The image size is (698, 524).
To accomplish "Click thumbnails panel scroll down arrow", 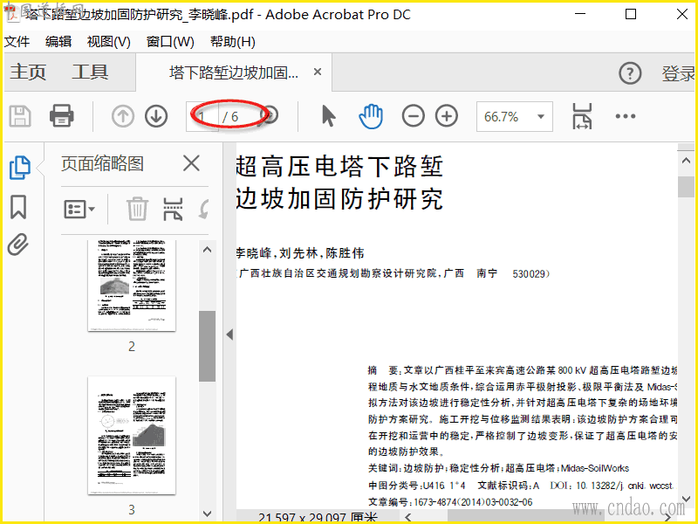I will [207, 514].
